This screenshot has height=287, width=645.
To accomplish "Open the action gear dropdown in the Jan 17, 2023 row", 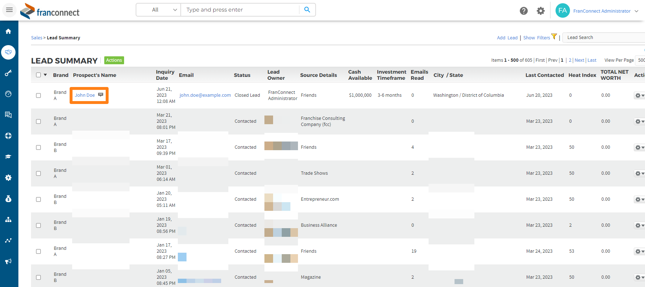I will coord(639,251).
